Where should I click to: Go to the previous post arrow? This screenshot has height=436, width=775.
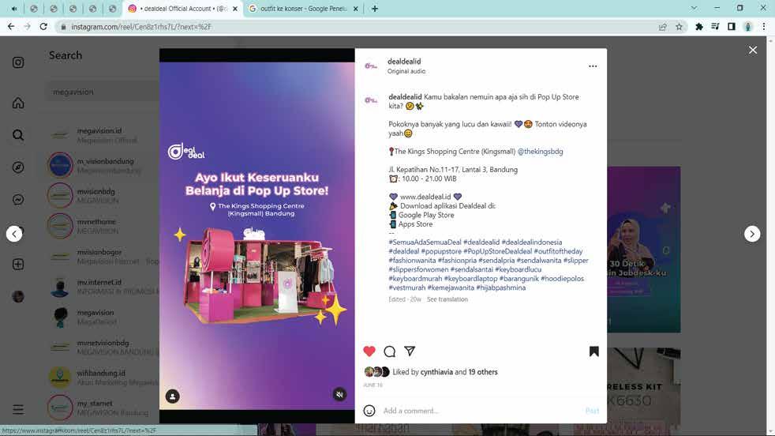[x=14, y=234]
